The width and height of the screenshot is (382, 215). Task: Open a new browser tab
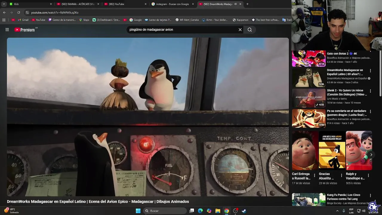click(247, 4)
